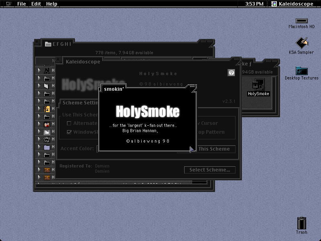Click the EFGHI folder icon in title bar

coord(48,44)
